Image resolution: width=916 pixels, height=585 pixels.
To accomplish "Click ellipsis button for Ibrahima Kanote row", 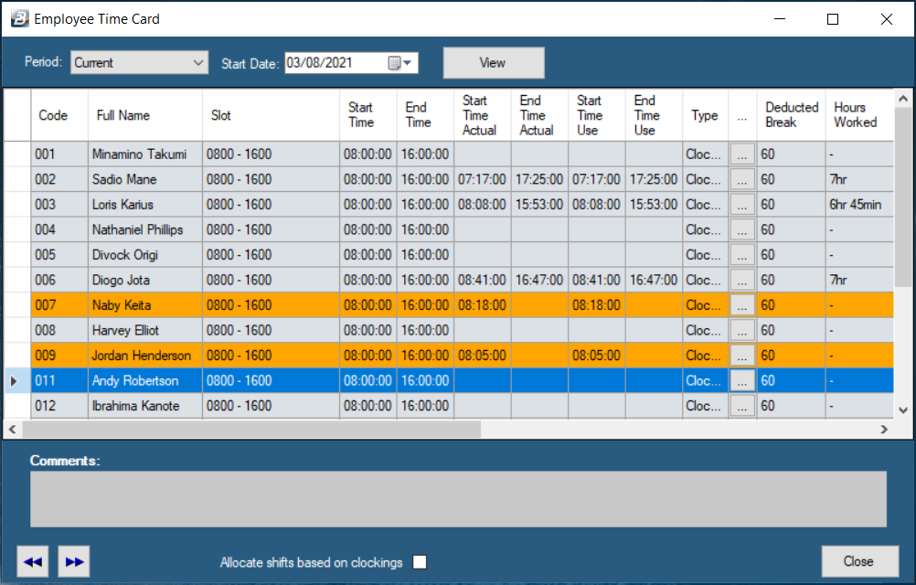I will [742, 406].
